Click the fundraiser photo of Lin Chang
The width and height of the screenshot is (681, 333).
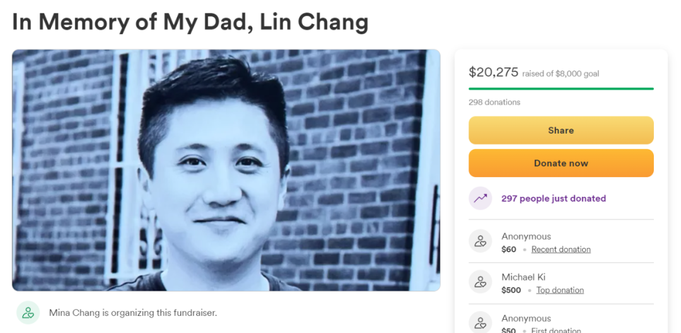(226, 170)
